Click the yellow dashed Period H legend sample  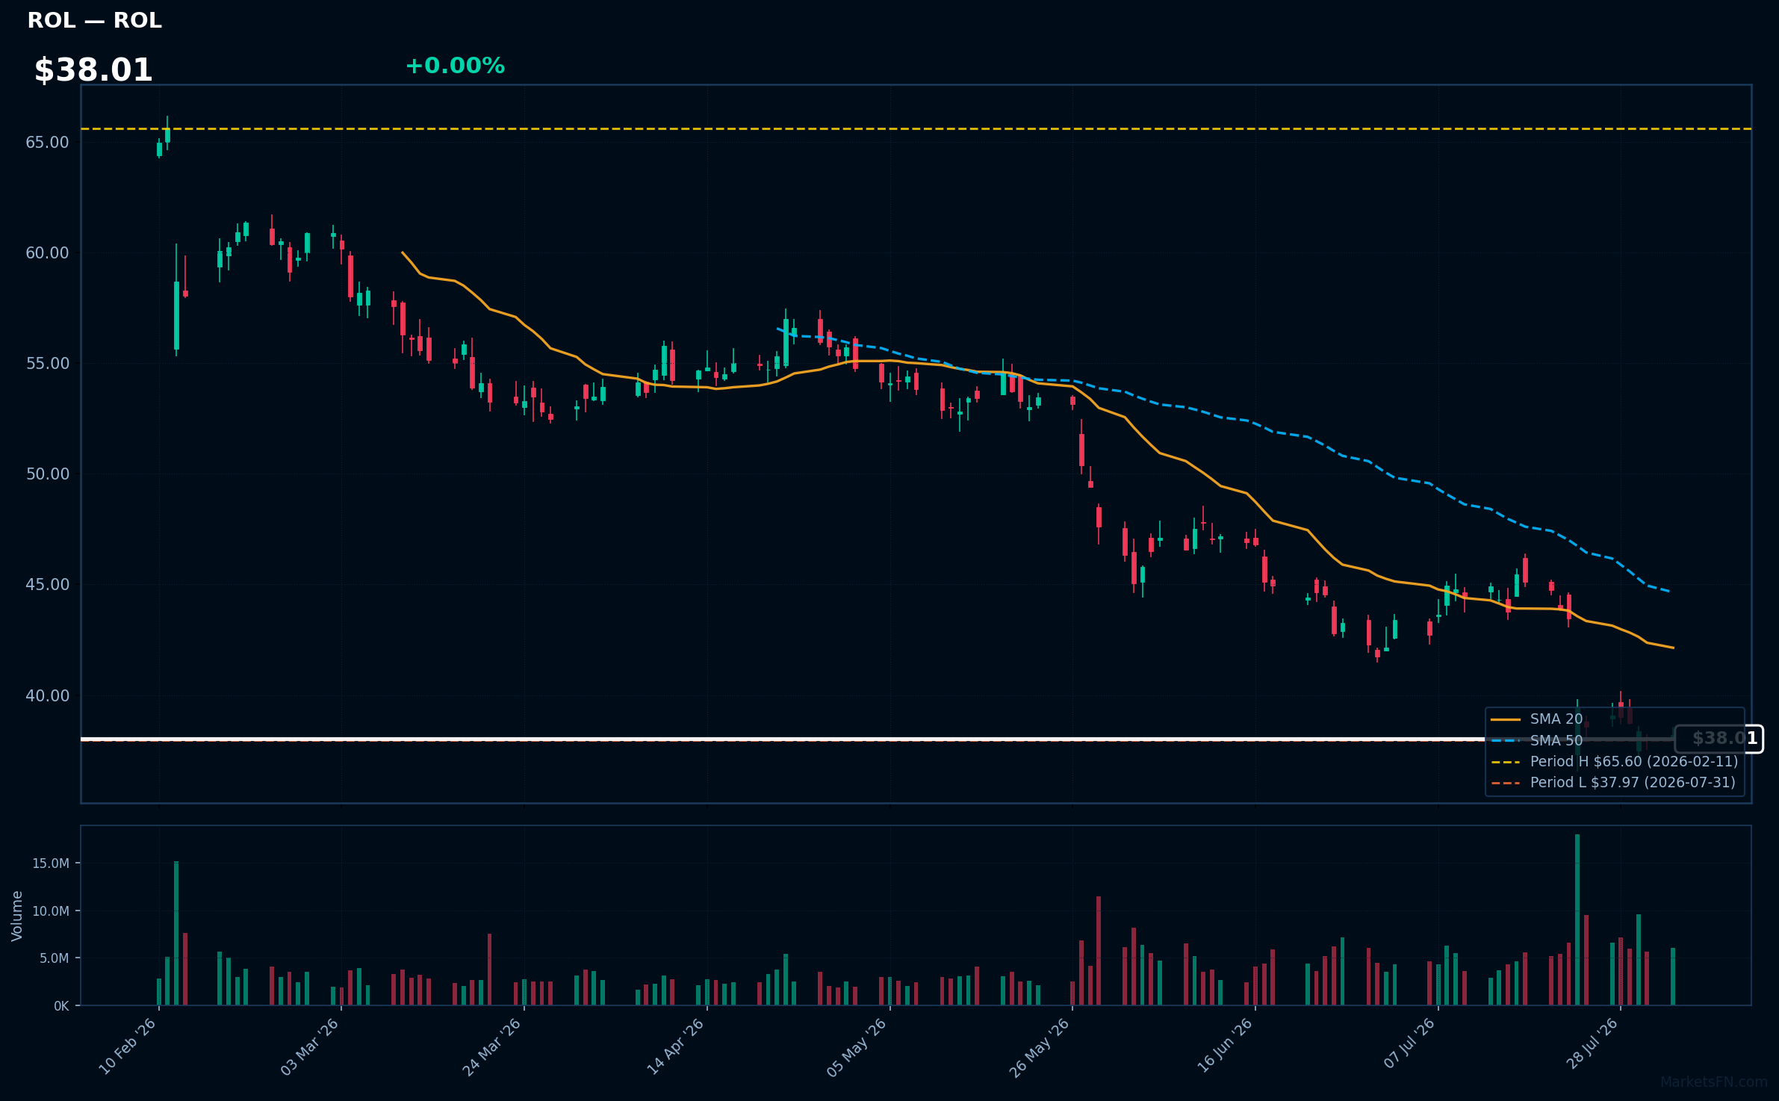(x=1506, y=762)
